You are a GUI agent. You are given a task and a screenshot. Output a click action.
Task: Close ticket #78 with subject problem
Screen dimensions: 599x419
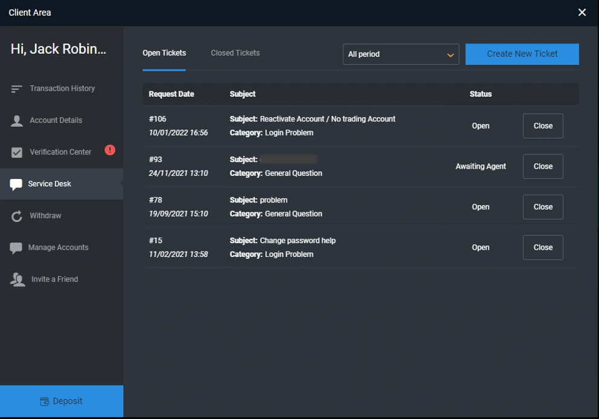tap(543, 207)
